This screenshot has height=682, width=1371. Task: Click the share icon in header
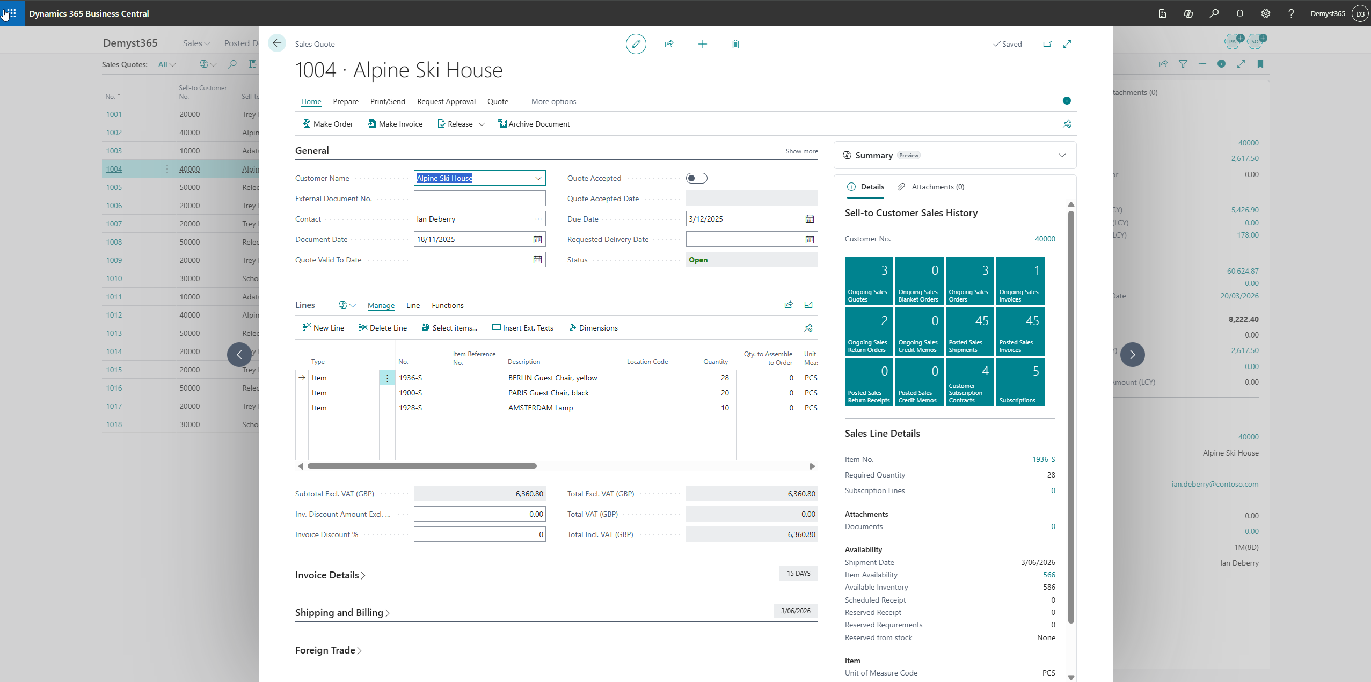tap(669, 44)
